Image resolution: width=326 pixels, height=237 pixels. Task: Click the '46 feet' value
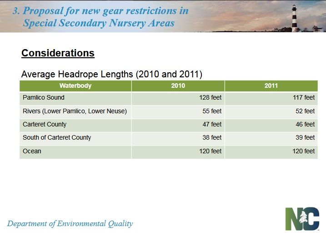305,125
